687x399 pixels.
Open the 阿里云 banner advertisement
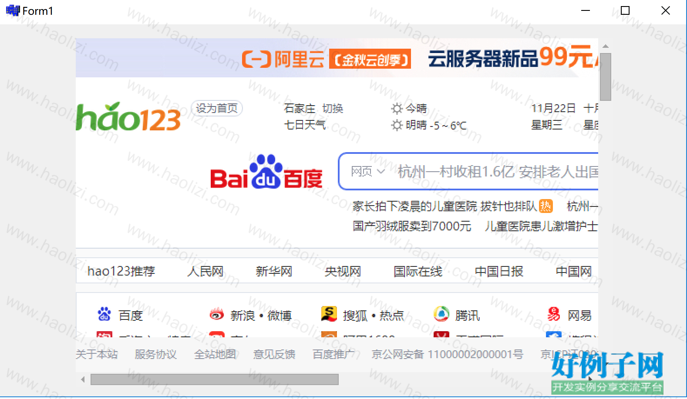(337, 58)
